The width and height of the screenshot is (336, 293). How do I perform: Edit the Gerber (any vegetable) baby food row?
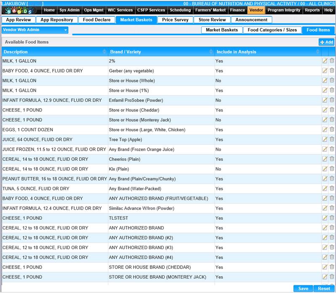pos(325,71)
